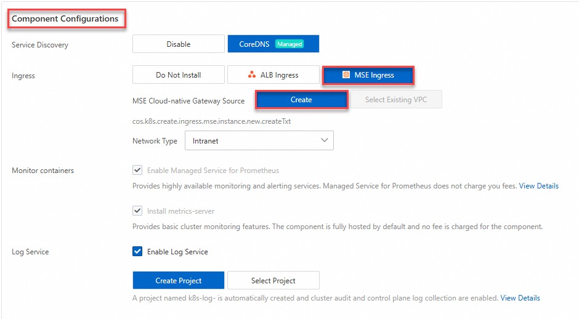This screenshot has width=579, height=319.
Task: Toggle Install metrics-server checkbox
Action: tap(137, 211)
